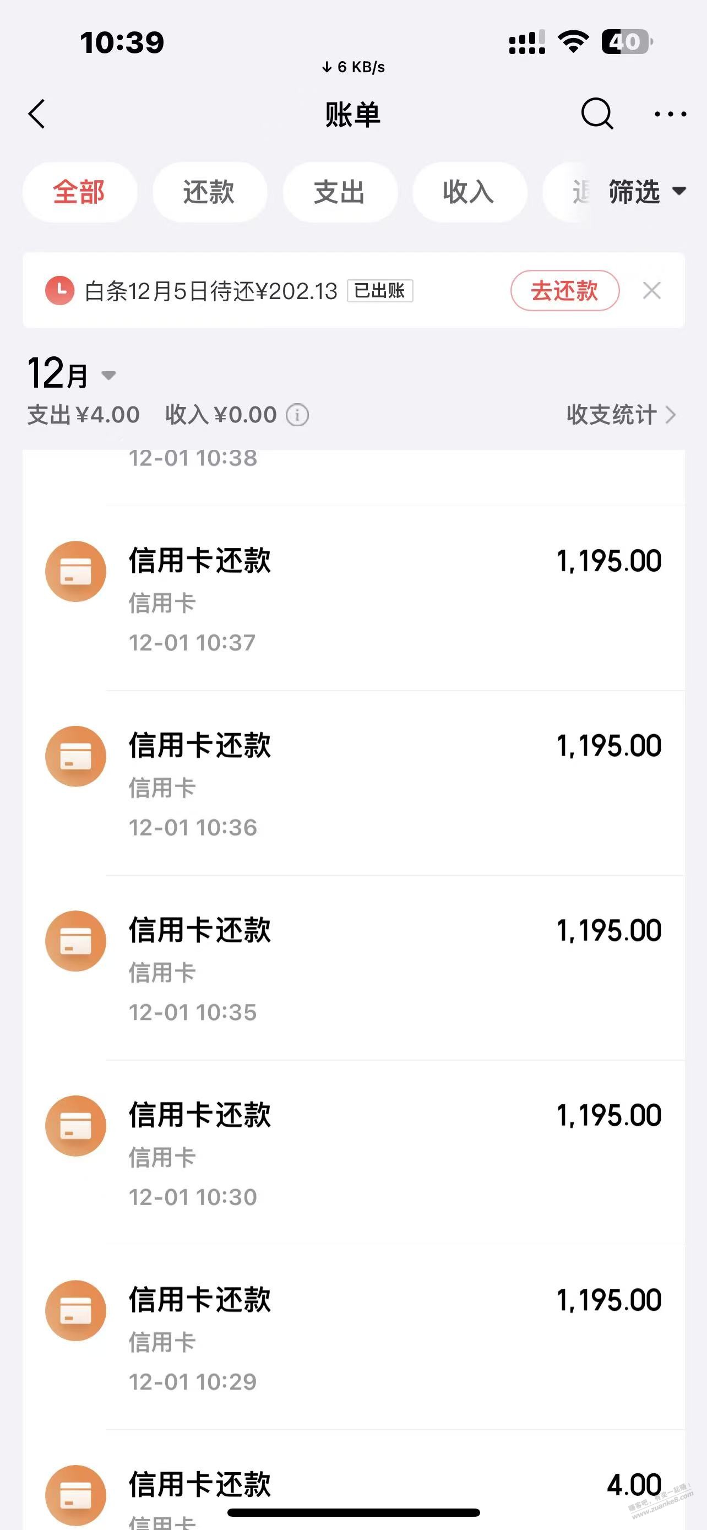
Task: Tap the 已出账 status tag
Action: coord(380,290)
